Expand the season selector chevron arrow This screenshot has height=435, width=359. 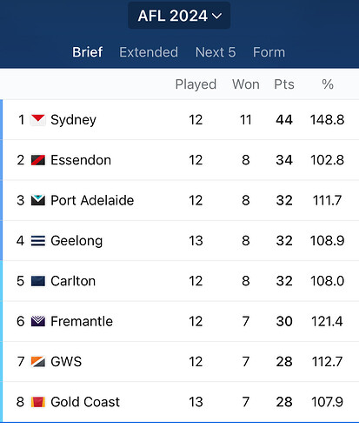click(217, 16)
